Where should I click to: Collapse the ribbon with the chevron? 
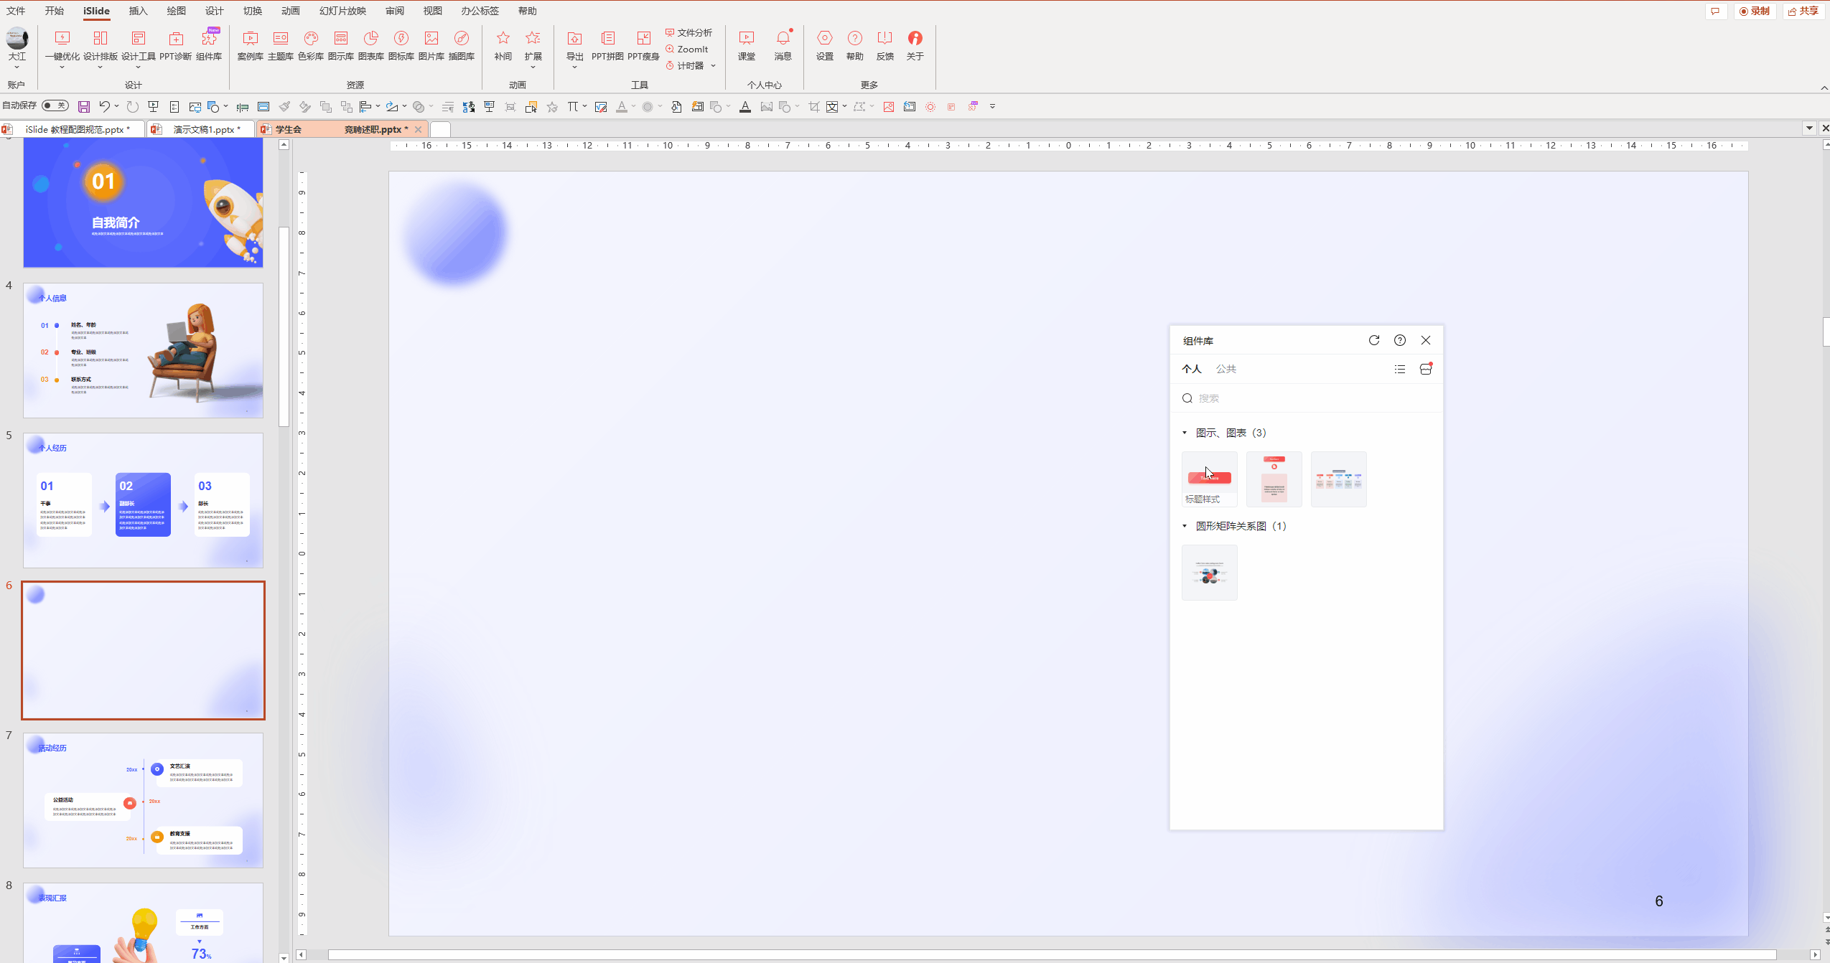(x=1824, y=88)
